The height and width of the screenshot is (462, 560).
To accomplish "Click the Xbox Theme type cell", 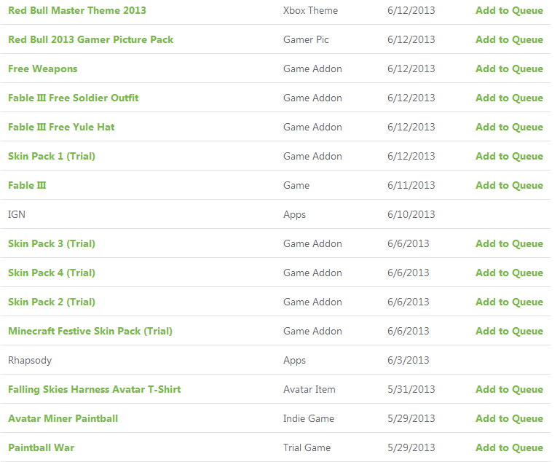I will tap(310, 10).
